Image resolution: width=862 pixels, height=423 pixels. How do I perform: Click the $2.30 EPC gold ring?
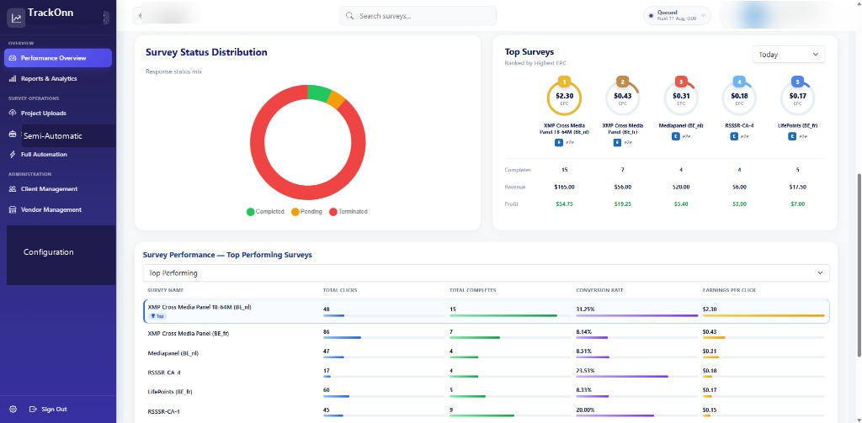[x=564, y=99]
